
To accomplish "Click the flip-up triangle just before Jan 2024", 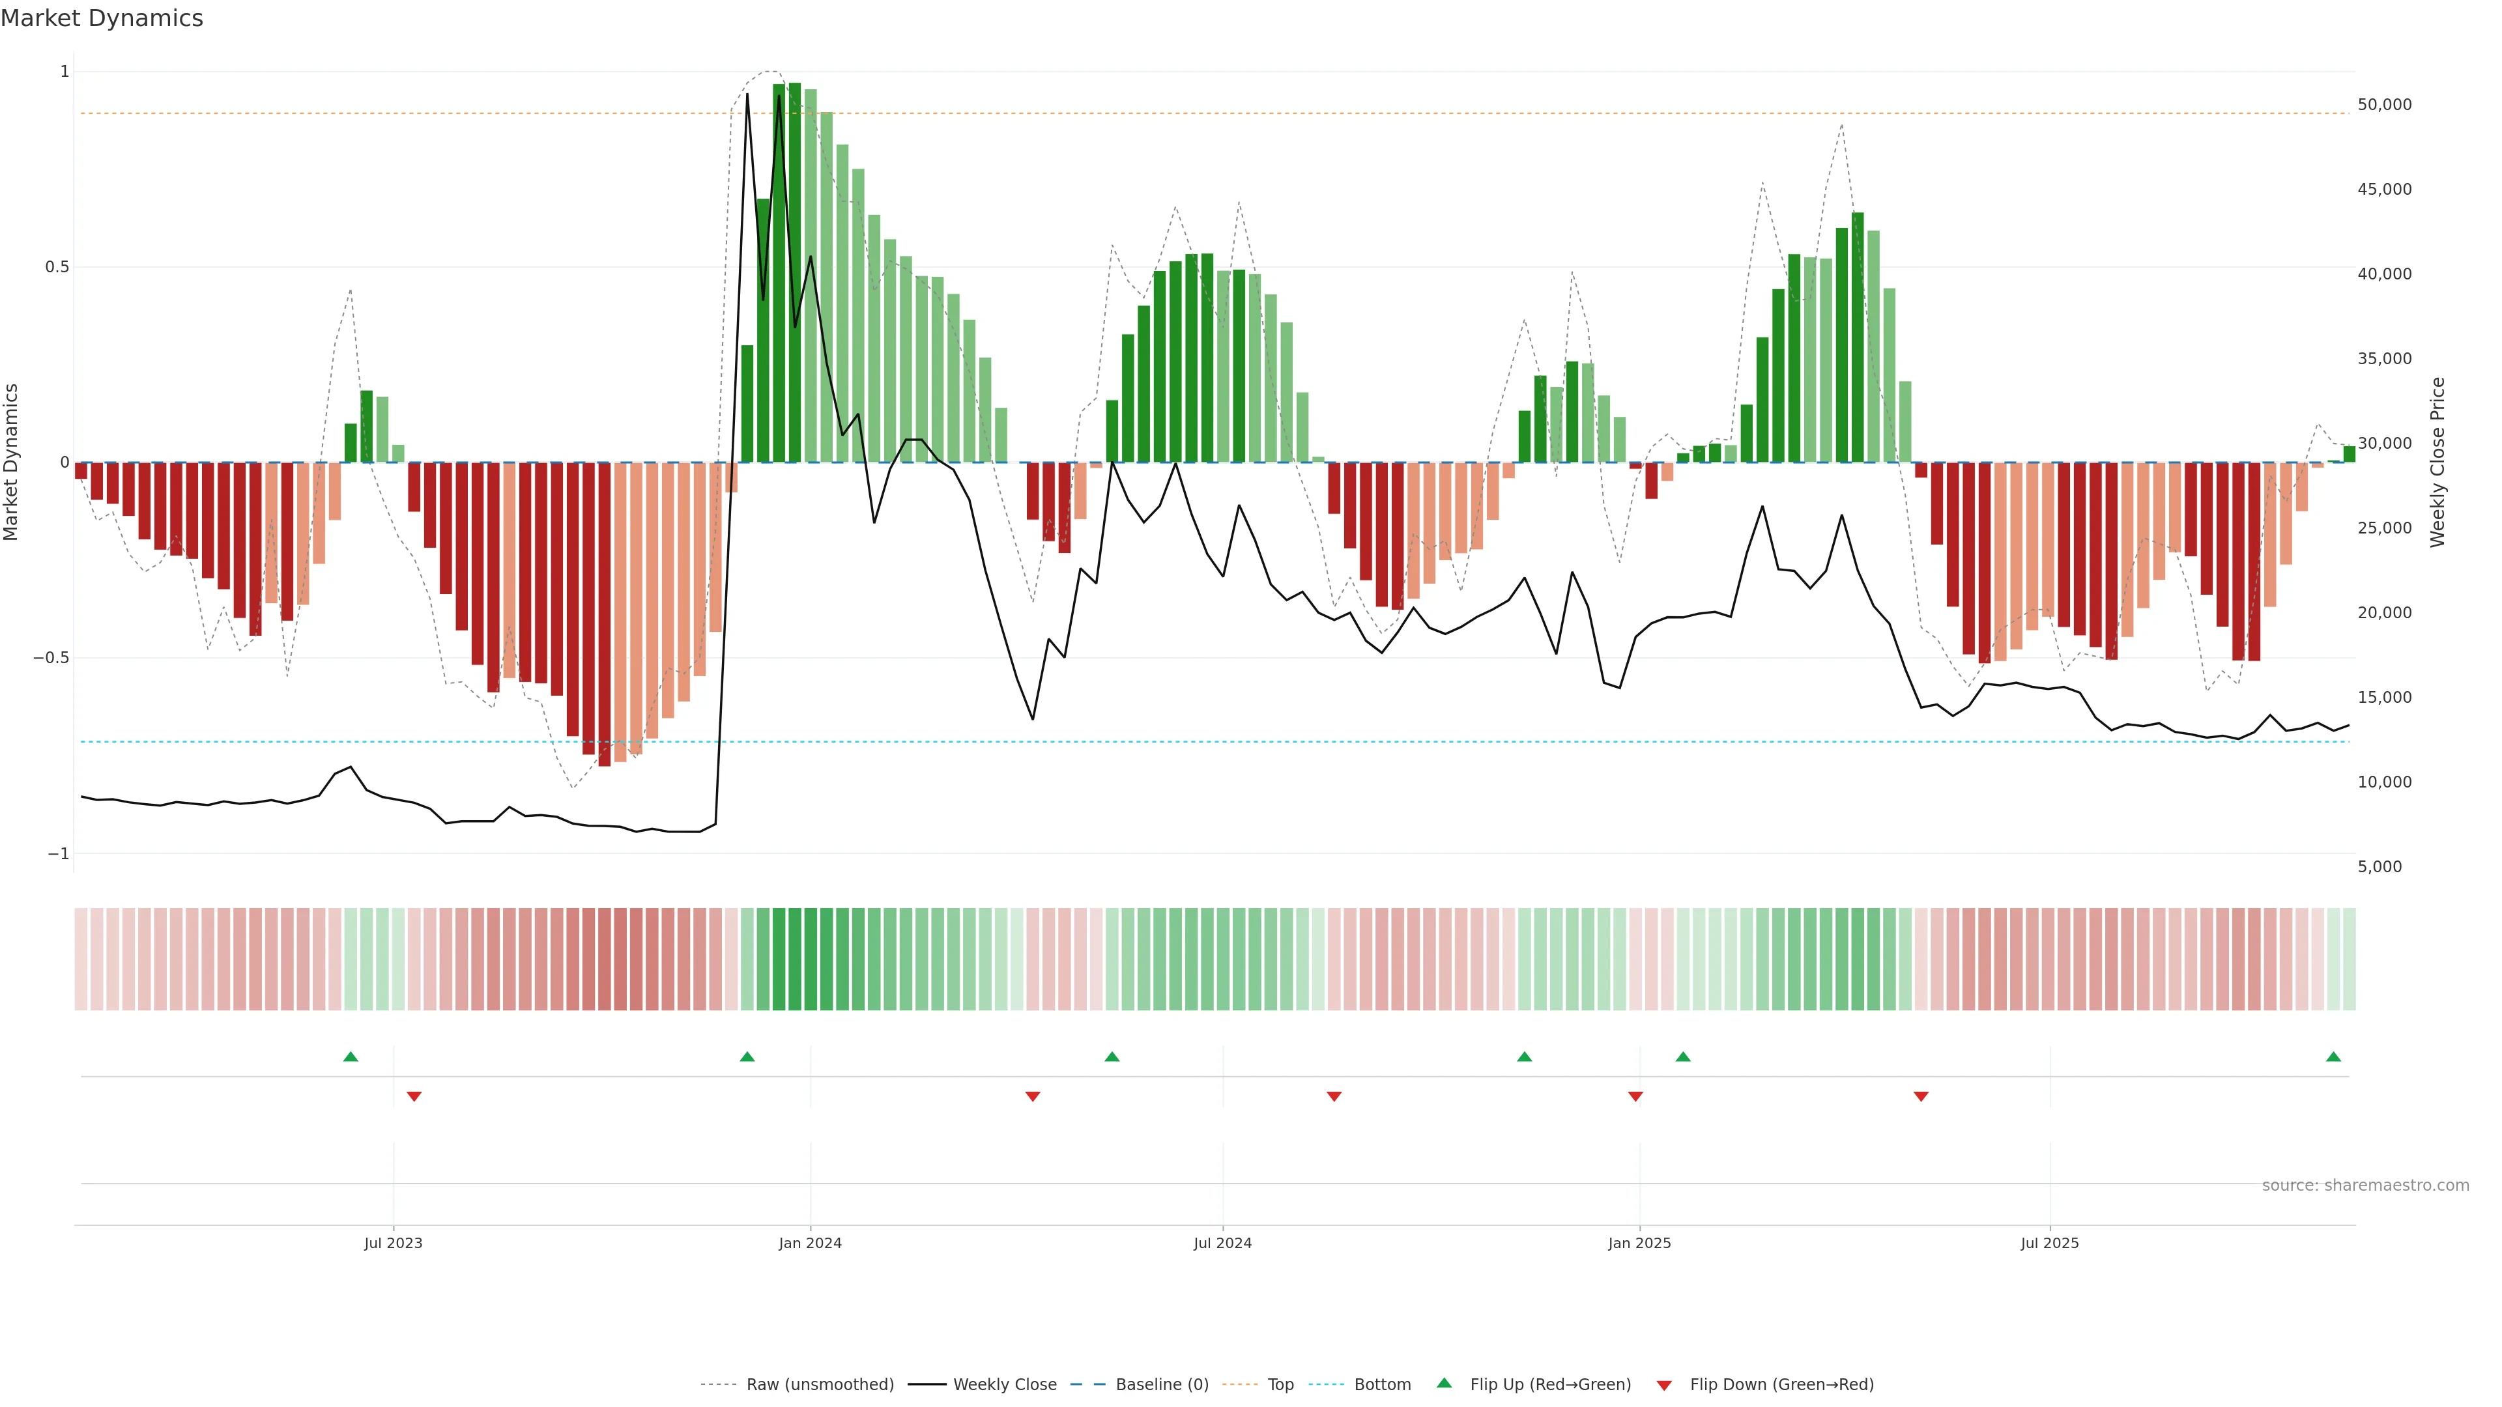I will (747, 1057).
